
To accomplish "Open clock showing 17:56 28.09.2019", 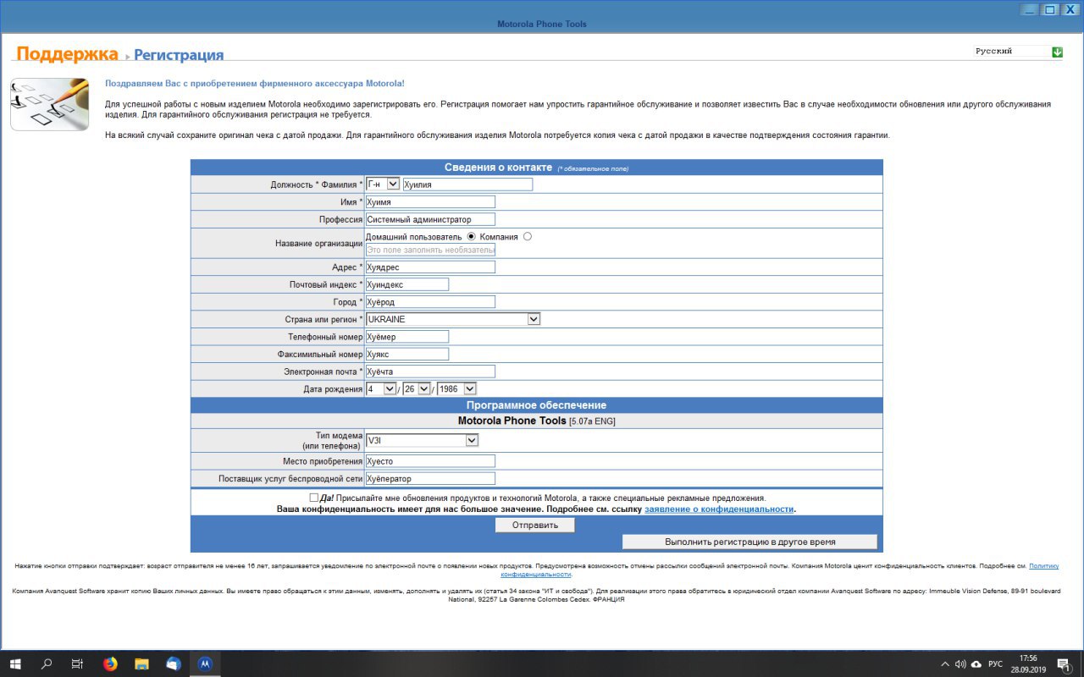I will 1028,663.
